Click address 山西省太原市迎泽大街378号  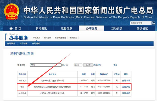tap(53, 93)
